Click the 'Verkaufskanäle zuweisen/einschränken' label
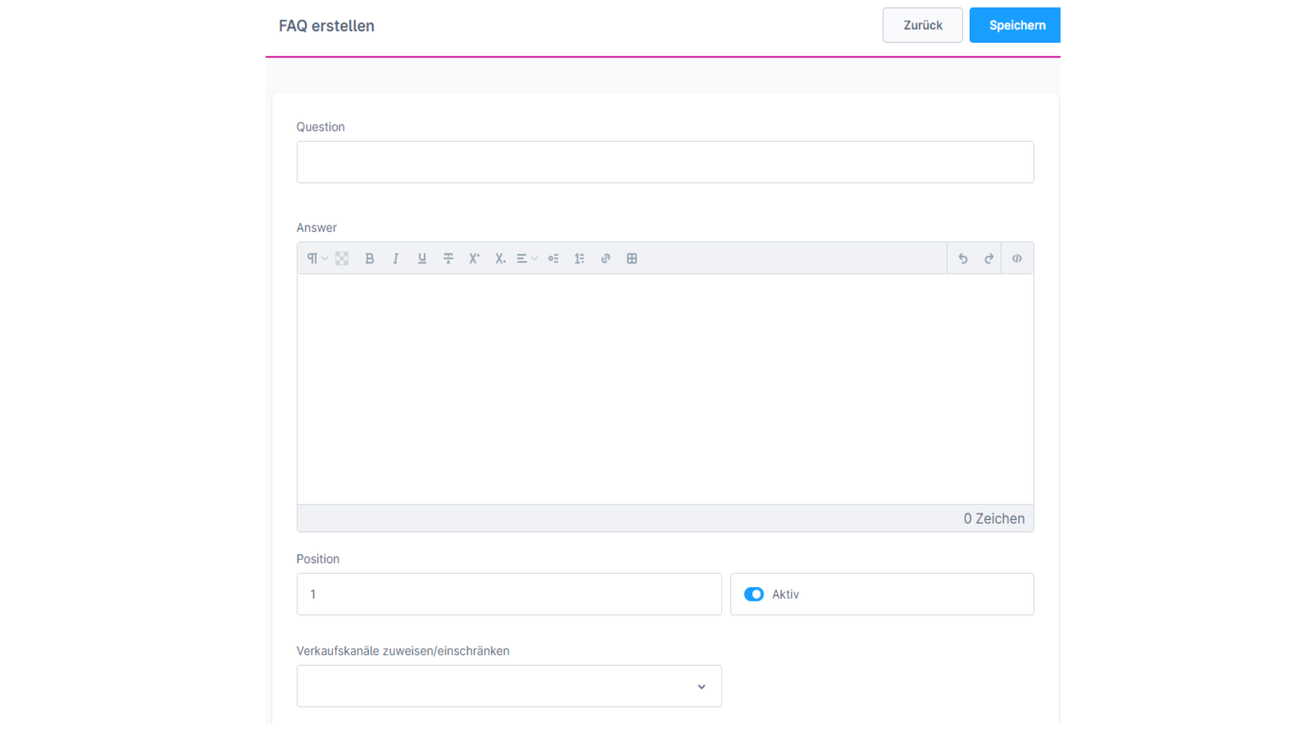The image size is (1302, 732). [403, 651]
